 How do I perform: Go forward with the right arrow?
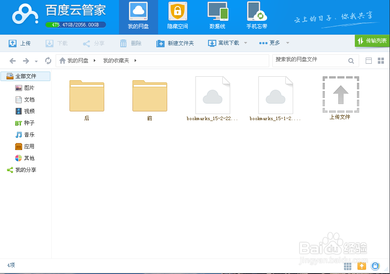pyautogui.click(x=26, y=61)
